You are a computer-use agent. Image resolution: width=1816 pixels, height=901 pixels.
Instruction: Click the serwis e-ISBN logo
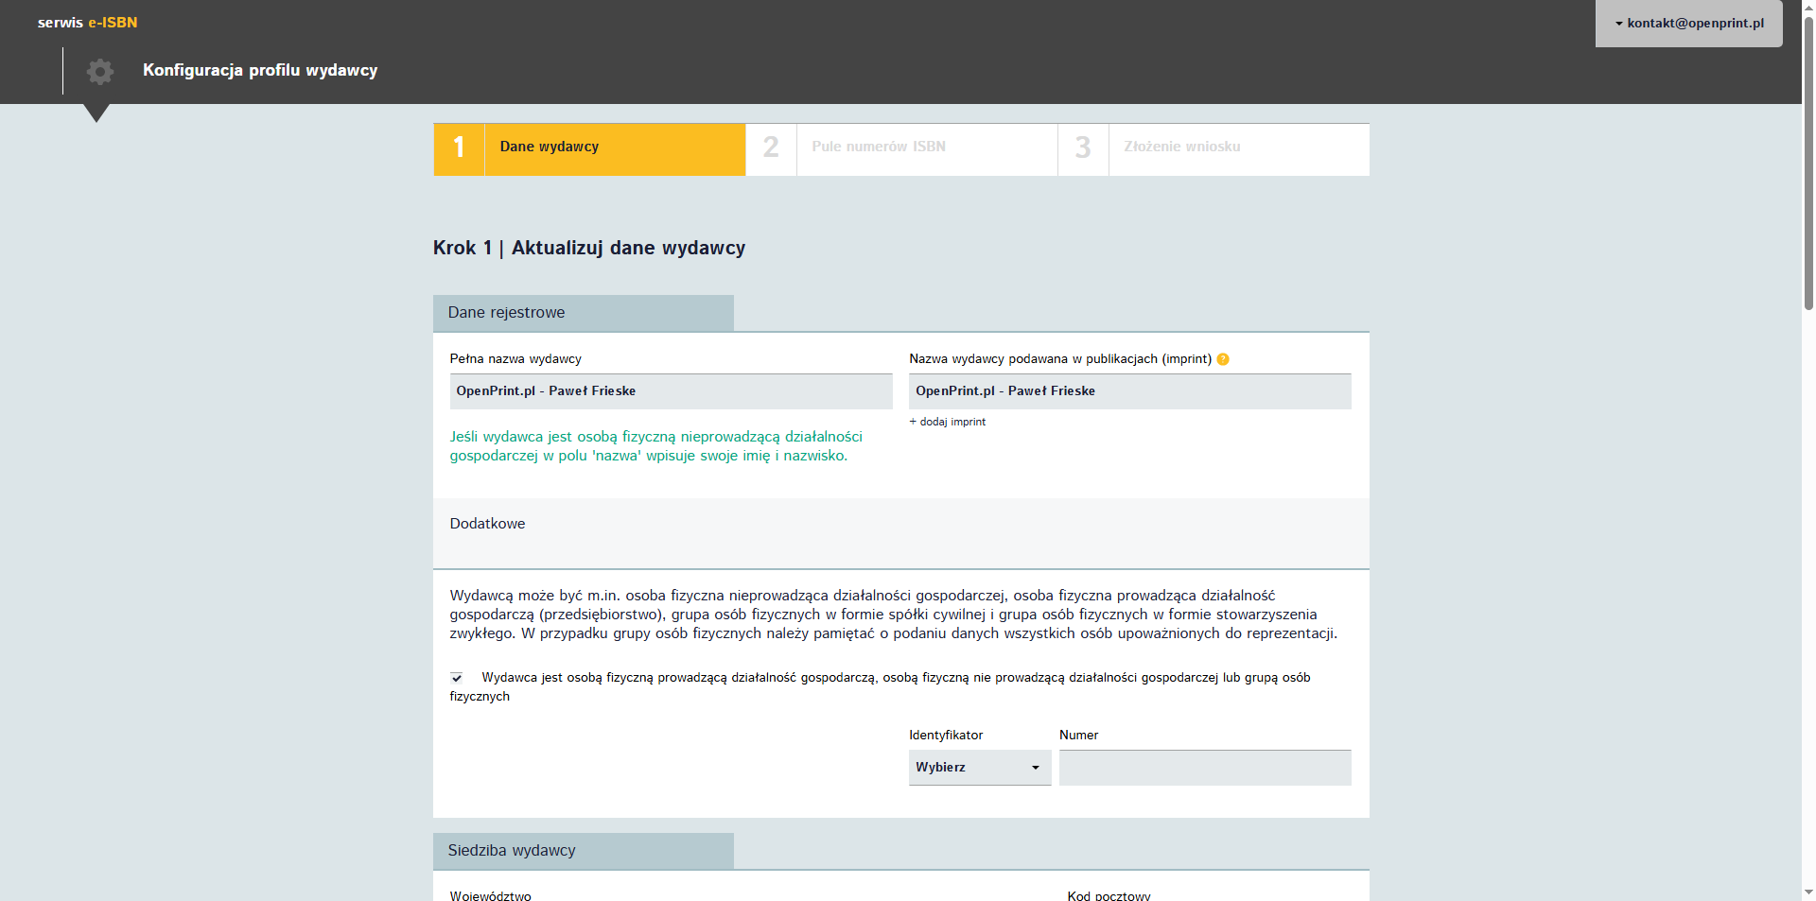pos(87,22)
